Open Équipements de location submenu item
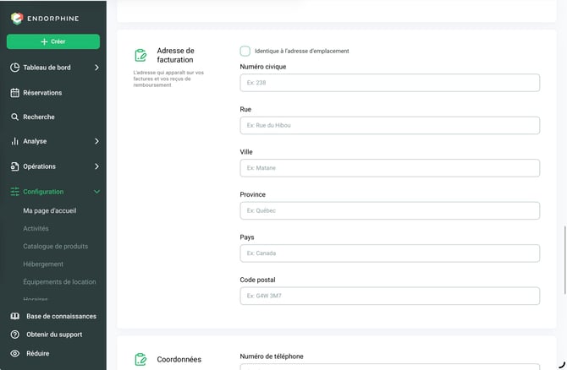Image resolution: width=567 pixels, height=370 pixels. [60, 282]
